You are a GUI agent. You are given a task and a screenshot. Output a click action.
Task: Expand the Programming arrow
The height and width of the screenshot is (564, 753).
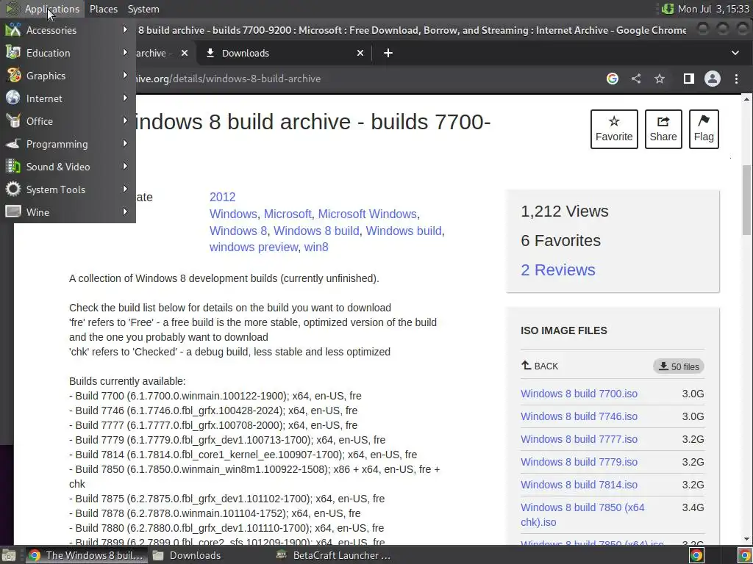[x=125, y=143]
